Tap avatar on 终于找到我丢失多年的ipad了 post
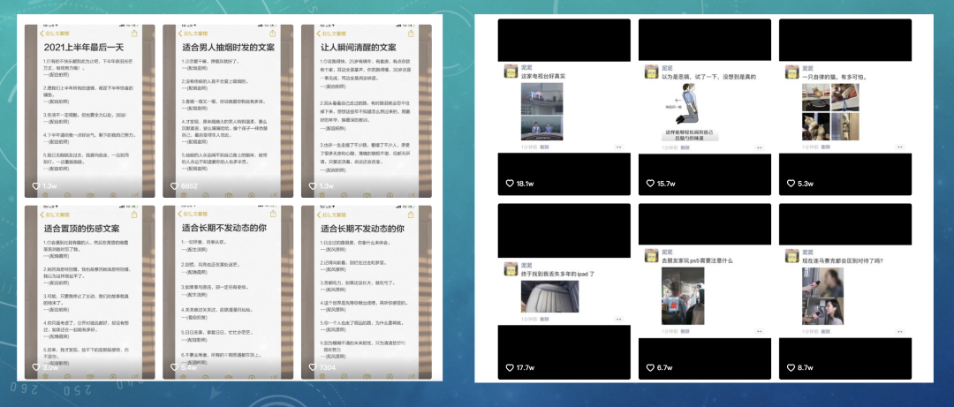The width and height of the screenshot is (954, 407). click(511, 269)
